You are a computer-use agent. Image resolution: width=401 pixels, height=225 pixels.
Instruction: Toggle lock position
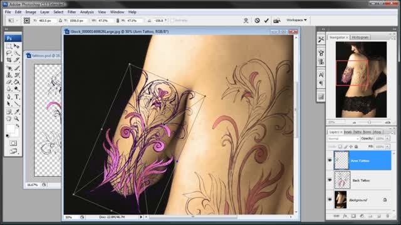351,147
